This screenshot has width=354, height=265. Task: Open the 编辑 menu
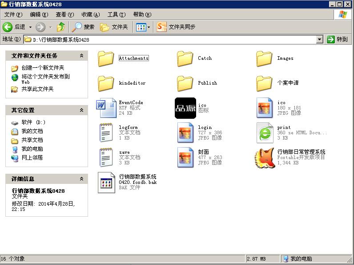(39, 15)
